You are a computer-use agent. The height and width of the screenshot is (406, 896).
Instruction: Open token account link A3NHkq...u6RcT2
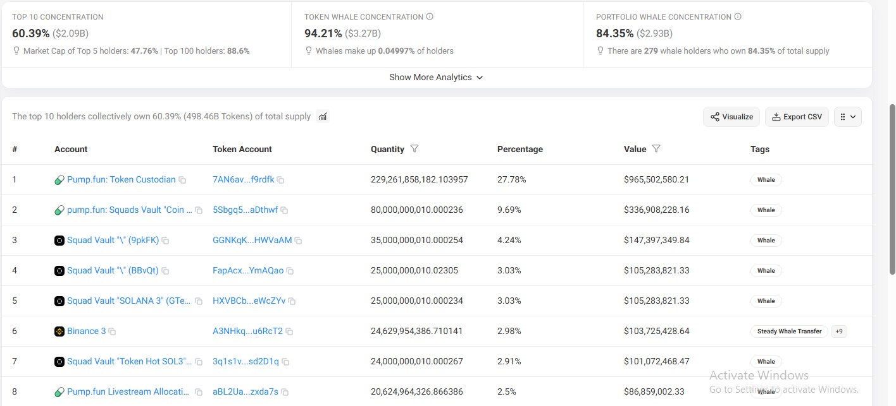click(247, 331)
